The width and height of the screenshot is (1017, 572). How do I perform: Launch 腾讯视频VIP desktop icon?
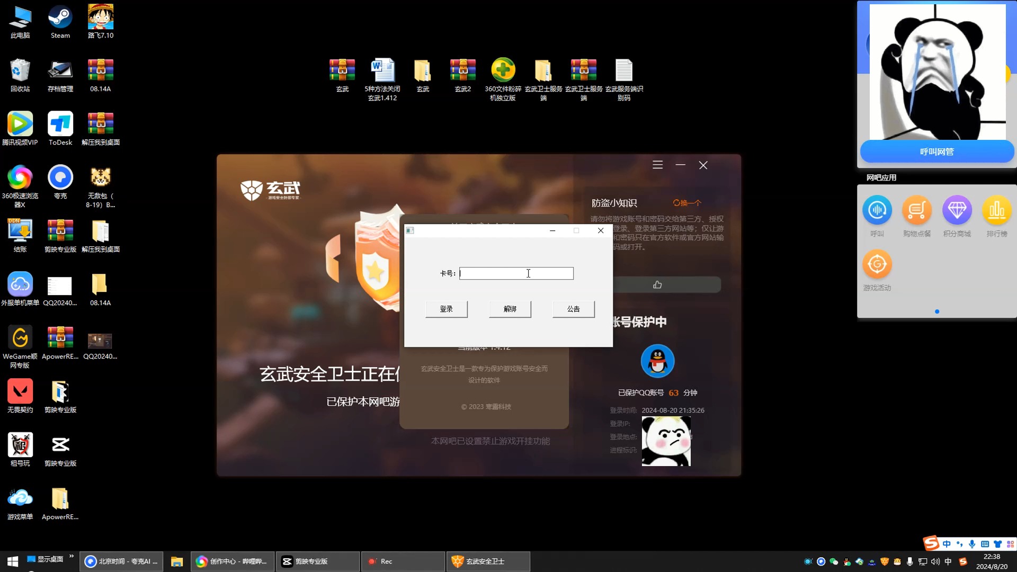tap(20, 129)
